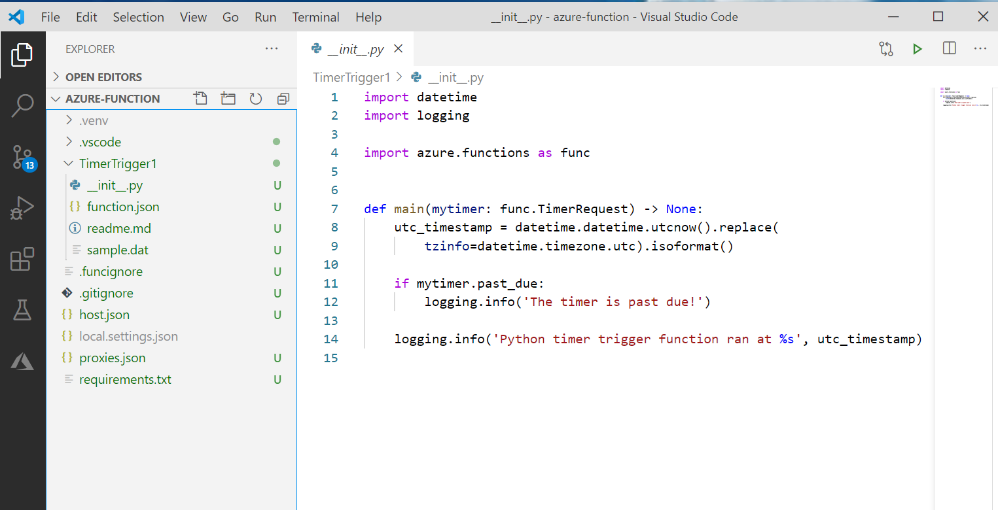998x510 pixels.
Task: Open the Search view in activity bar
Action: (x=22, y=105)
